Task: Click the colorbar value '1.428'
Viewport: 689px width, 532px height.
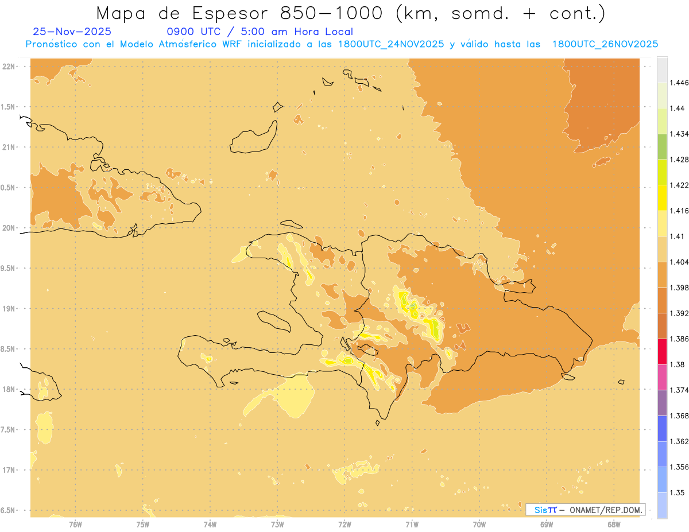Action: tap(680, 160)
